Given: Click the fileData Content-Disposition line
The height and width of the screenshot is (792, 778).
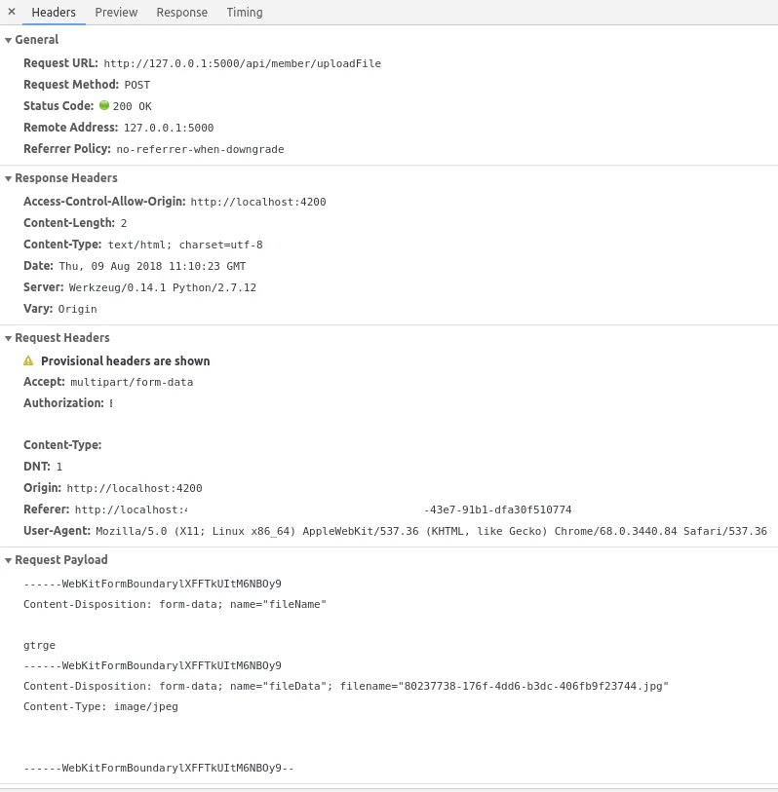Looking at the screenshot, I should tap(346, 686).
